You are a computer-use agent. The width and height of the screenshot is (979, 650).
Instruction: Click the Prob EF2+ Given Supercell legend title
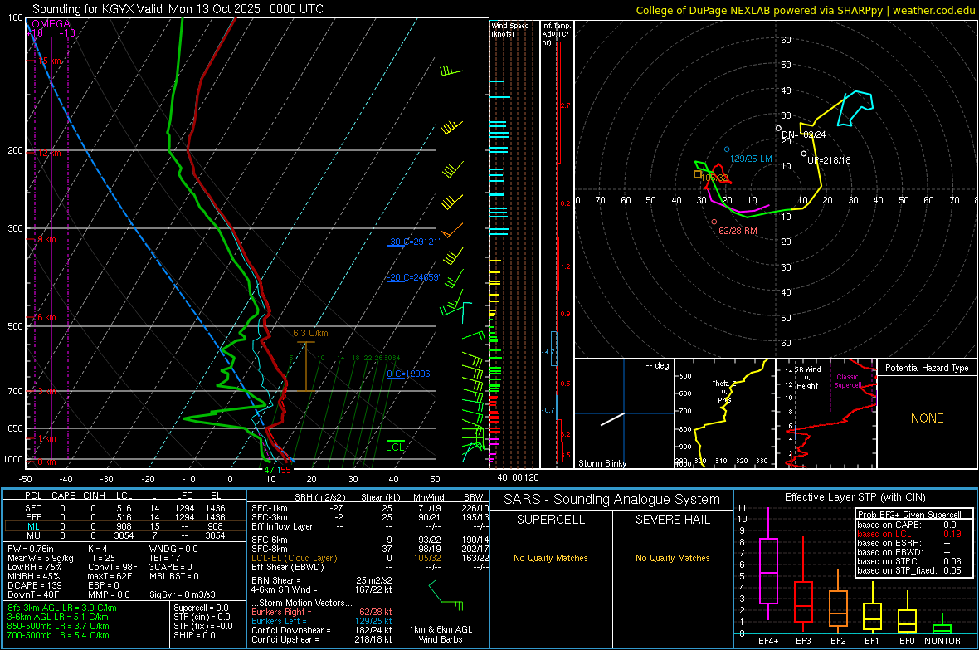point(909,515)
